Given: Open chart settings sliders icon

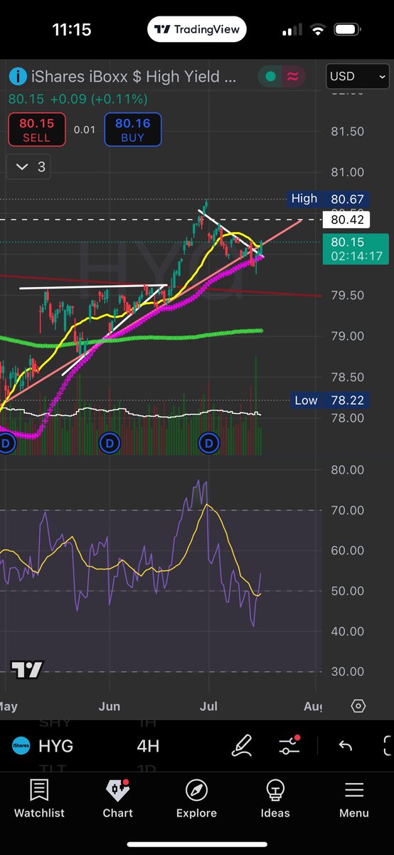Looking at the screenshot, I should pyautogui.click(x=289, y=746).
